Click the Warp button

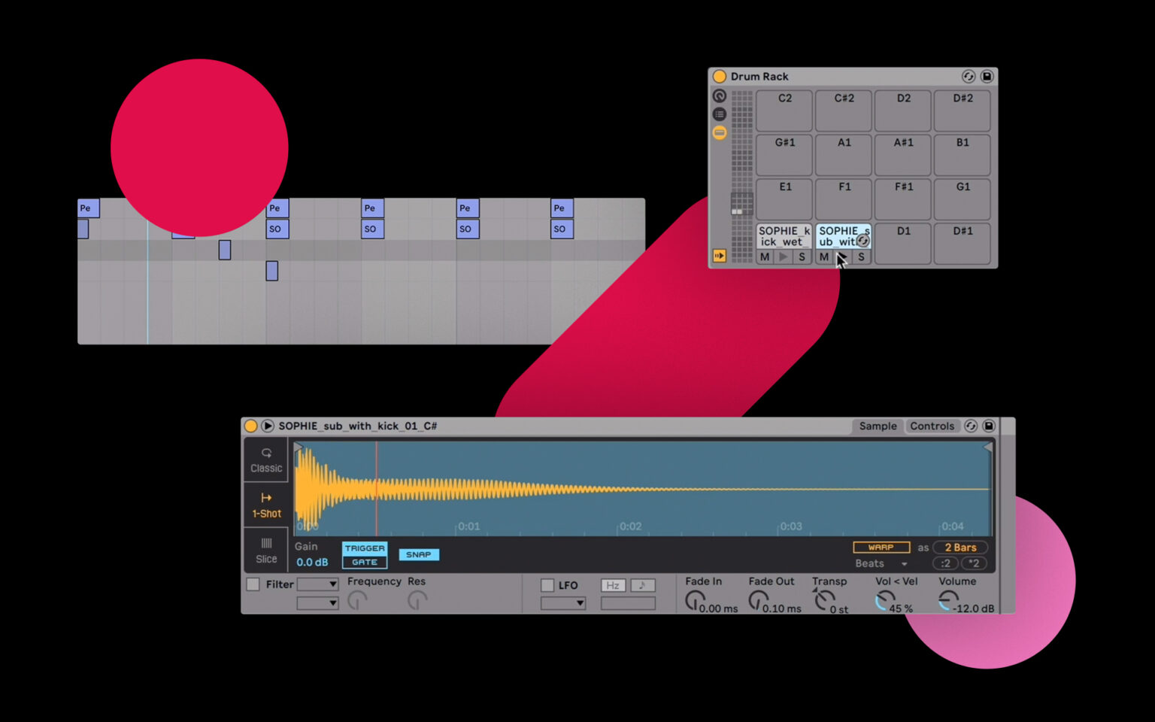click(x=881, y=547)
